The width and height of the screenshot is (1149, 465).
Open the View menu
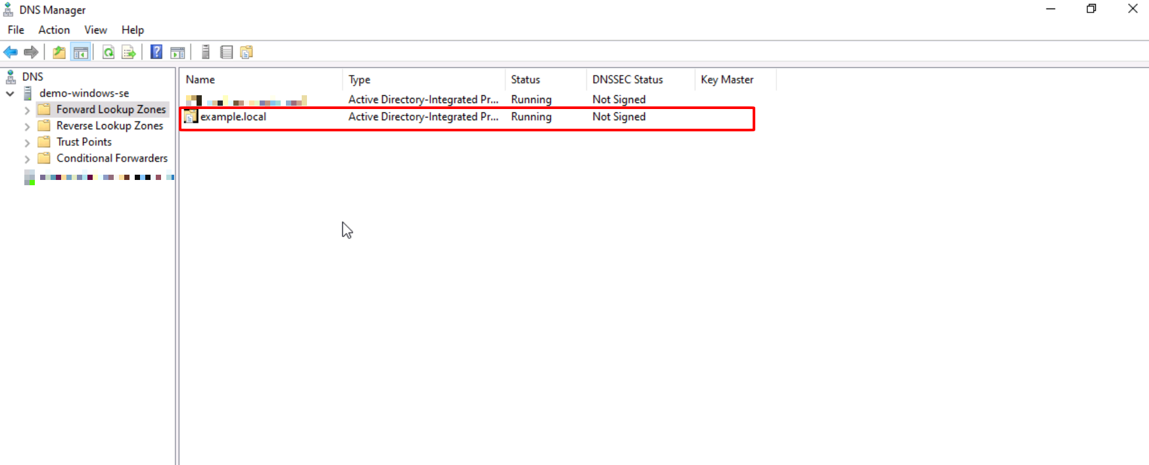coord(95,30)
